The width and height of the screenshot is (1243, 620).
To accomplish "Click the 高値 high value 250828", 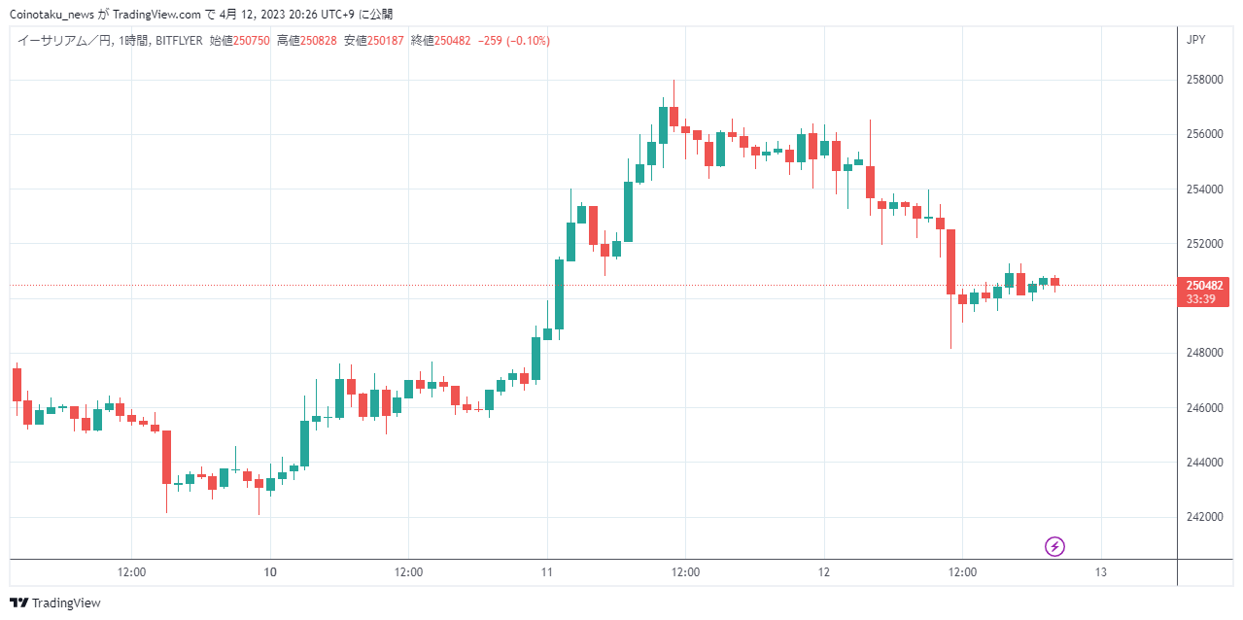I will click(318, 41).
